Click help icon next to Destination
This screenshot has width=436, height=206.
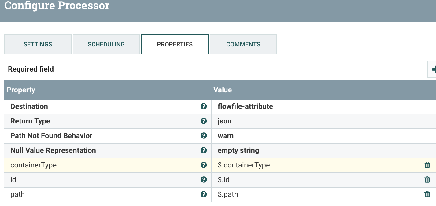204,106
